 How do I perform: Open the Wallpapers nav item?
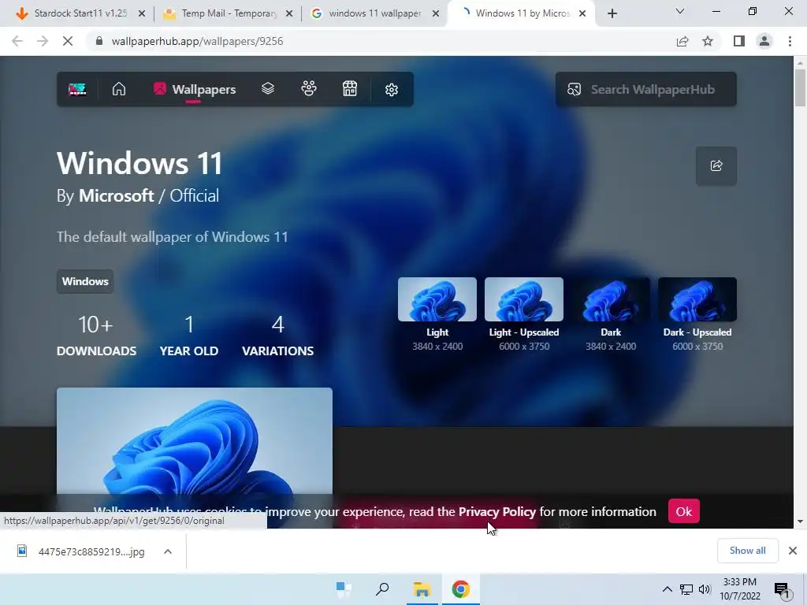pos(195,90)
